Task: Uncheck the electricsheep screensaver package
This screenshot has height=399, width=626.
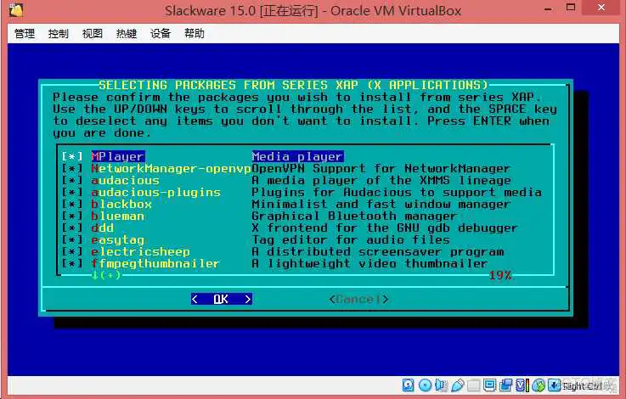Action: coord(72,252)
